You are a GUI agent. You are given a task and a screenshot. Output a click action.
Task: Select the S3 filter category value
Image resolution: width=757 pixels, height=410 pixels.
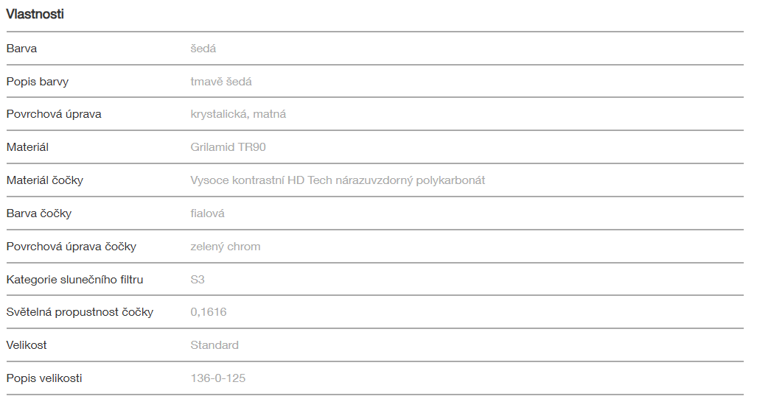pyautogui.click(x=198, y=279)
